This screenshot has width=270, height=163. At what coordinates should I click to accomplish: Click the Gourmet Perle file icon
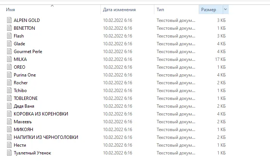(9, 51)
